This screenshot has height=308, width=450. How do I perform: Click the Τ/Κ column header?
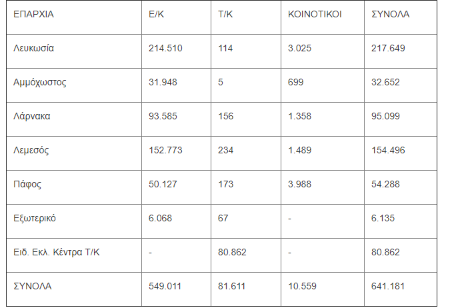click(225, 14)
